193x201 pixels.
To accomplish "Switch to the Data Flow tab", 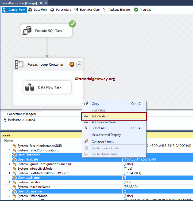I will (x=38, y=10).
